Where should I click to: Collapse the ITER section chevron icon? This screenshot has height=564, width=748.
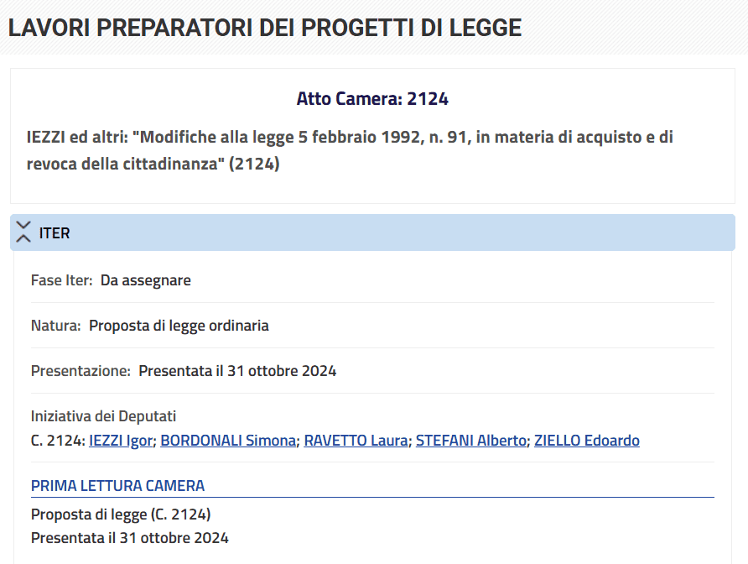coord(23,232)
